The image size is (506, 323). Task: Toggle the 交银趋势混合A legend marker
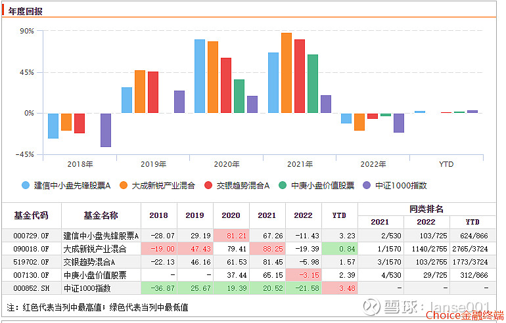coord(208,185)
